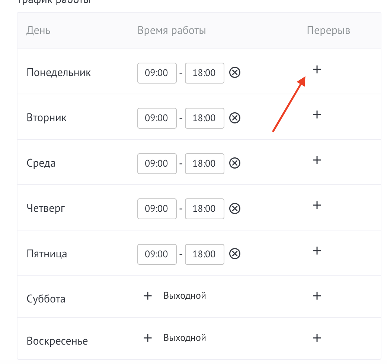Change Среда end time field
Viewport: 387px width, 364px height.
(204, 163)
